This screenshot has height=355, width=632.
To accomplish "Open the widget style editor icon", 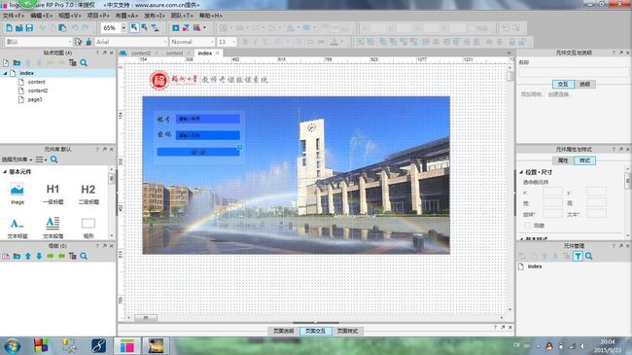I will (78, 42).
